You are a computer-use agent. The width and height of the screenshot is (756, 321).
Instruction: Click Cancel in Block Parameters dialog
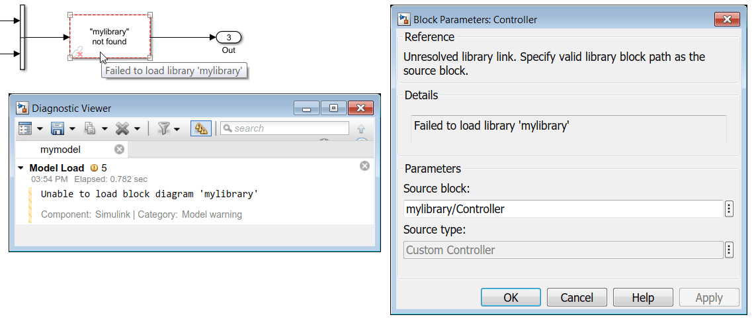pos(577,297)
